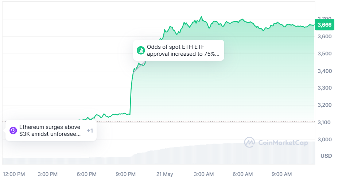Click the purple history icon in the Ethereum news bubble

pos(13,130)
